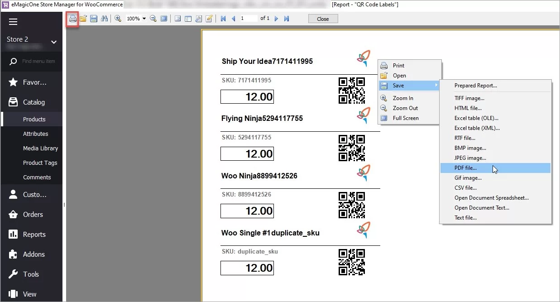This screenshot has height=302, width=560.
Task: Open the page setup wrench icon
Action: (x=199, y=19)
